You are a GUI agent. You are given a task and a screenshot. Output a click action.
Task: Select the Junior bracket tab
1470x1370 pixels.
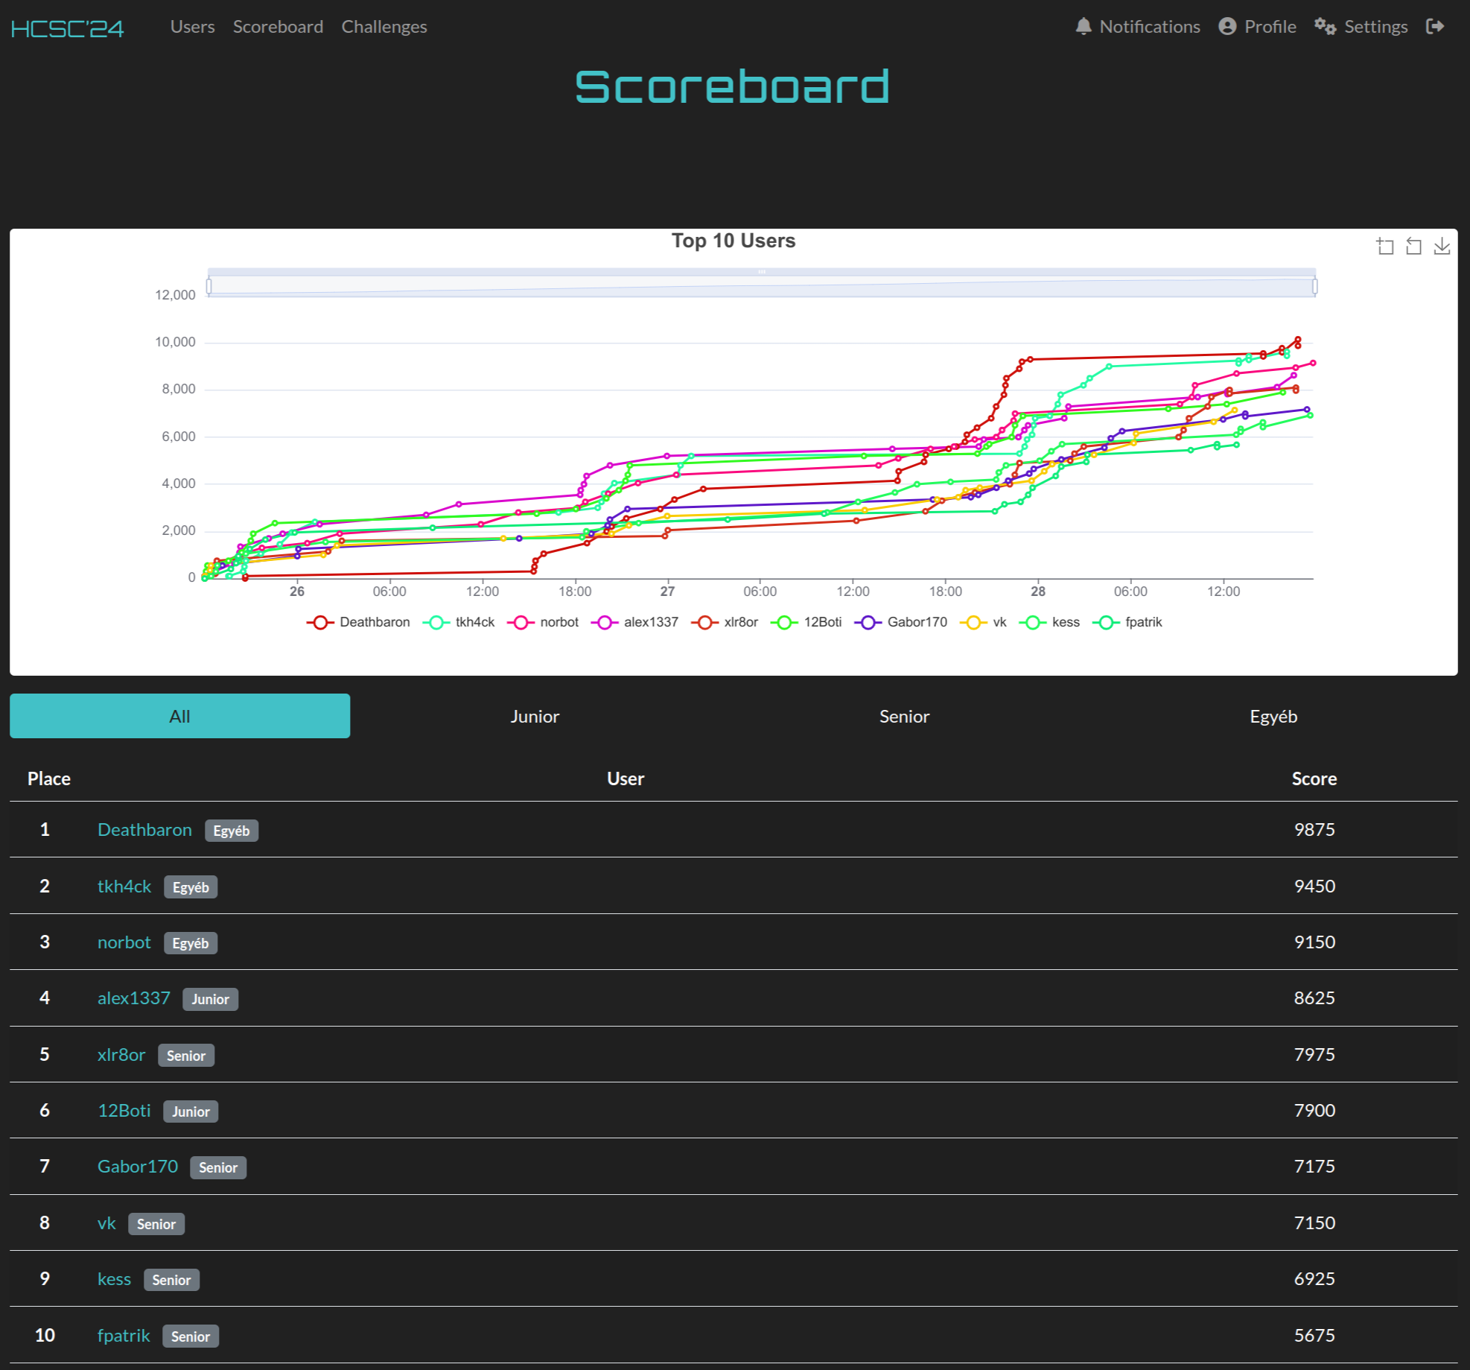[535, 716]
